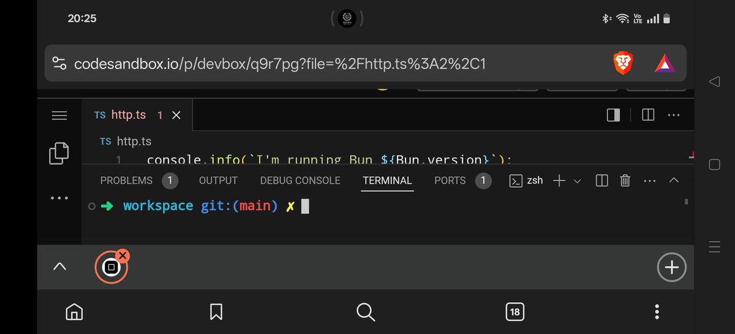
Task: Open the Explorer files icon
Action: pos(59,153)
